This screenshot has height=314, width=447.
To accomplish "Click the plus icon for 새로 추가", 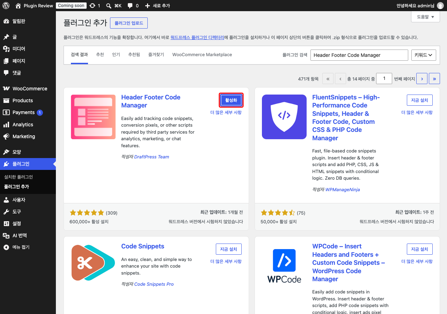I will (147, 6).
